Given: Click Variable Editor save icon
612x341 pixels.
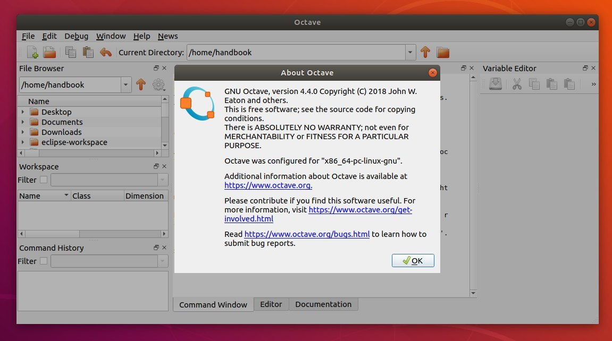Looking at the screenshot, I should [496, 84].
